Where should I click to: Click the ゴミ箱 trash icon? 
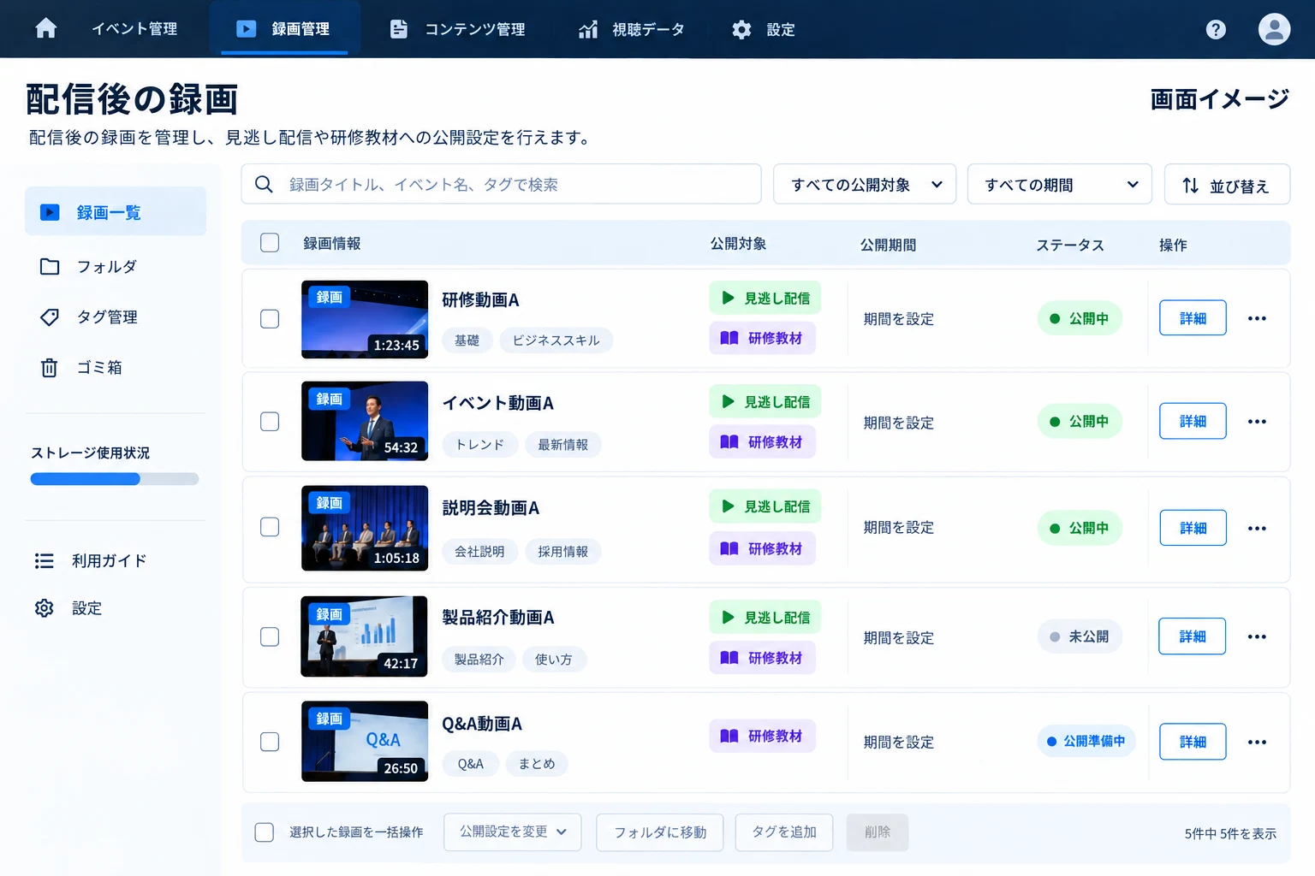(50, 368)
